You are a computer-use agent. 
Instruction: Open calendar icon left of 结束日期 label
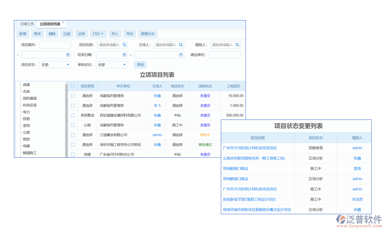(68, 55)
